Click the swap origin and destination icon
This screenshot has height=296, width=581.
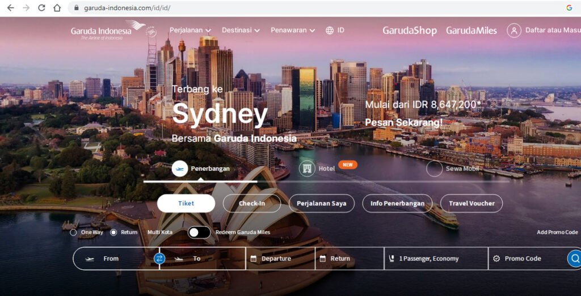159,258
